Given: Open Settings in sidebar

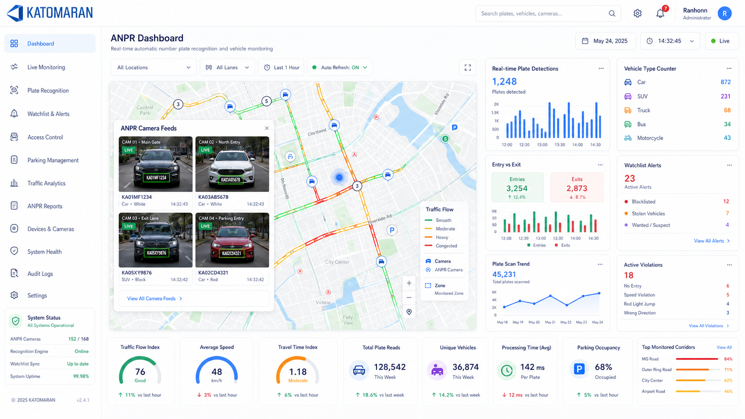Looking at the screenshot, I should (50, 295).
